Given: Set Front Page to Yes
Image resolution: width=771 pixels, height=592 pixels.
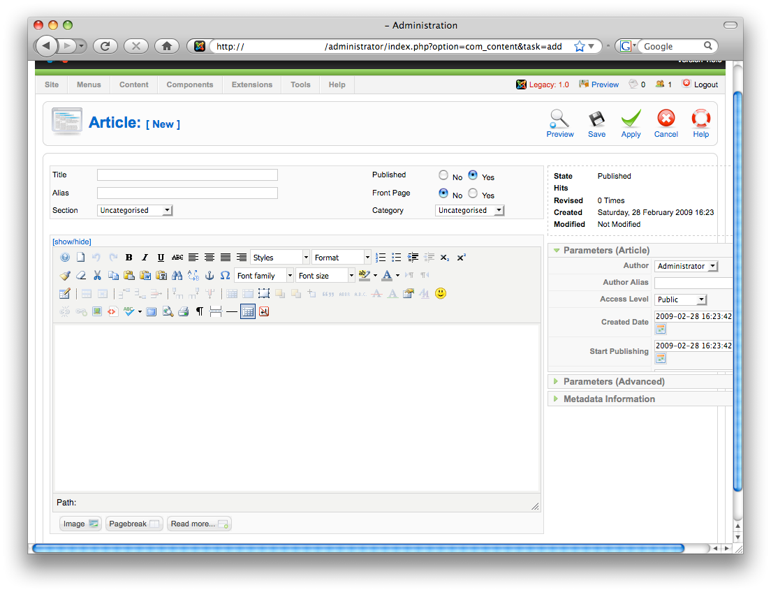Looking at the screenshot, I should click(x=473, y=193).
